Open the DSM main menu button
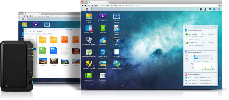The height and width of the screenshot is (100, 229). (x=87, y=9)
